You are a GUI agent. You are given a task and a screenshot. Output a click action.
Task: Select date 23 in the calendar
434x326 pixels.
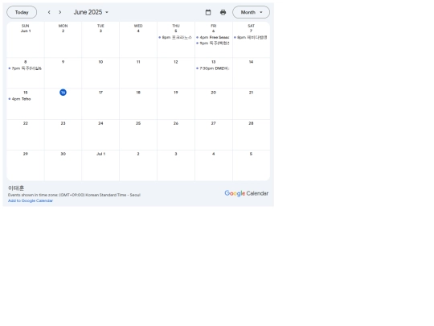tap(63, 123)
